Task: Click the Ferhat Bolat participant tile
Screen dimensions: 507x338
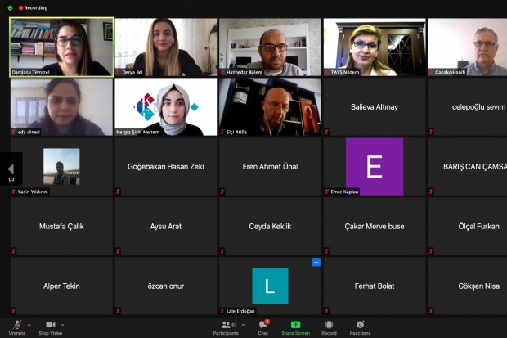Action: coord(374,286)
